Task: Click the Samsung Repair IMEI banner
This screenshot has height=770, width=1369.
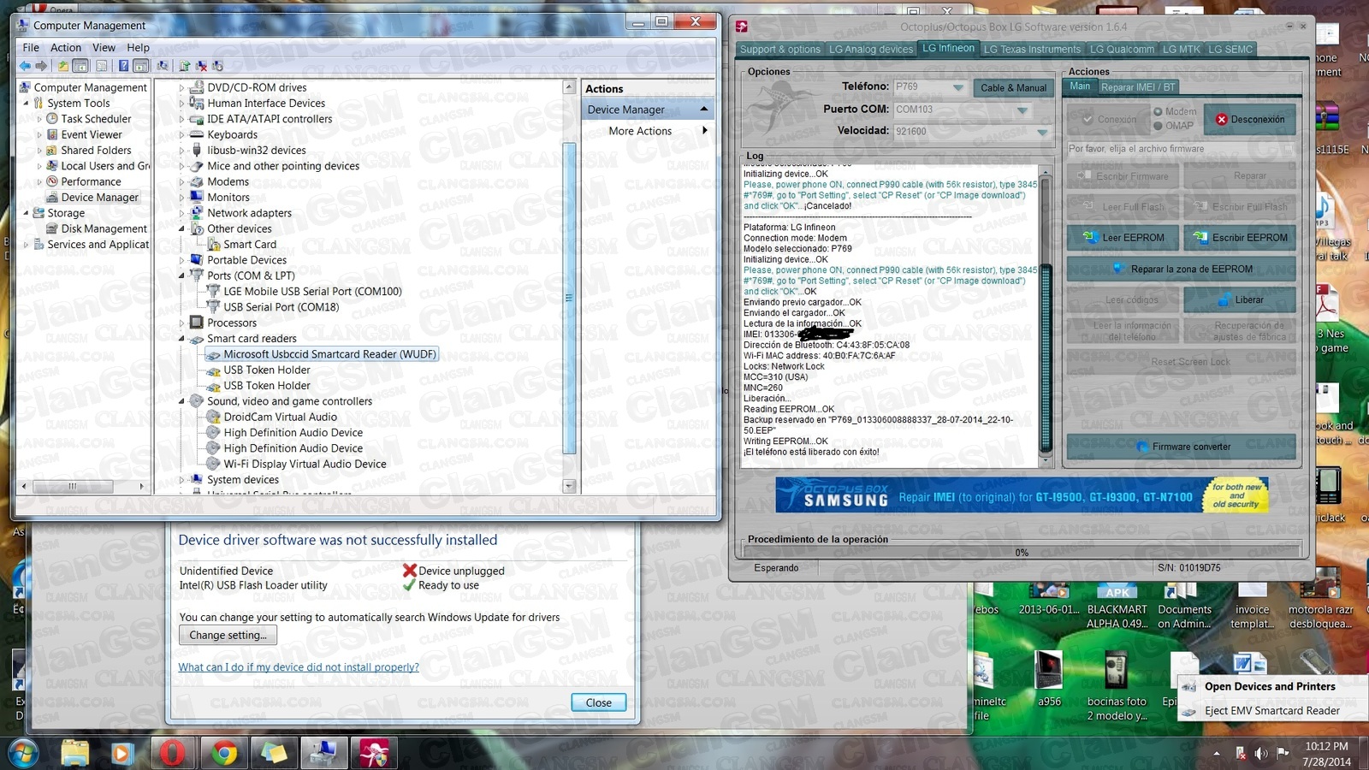Action: coord(1022,495)
